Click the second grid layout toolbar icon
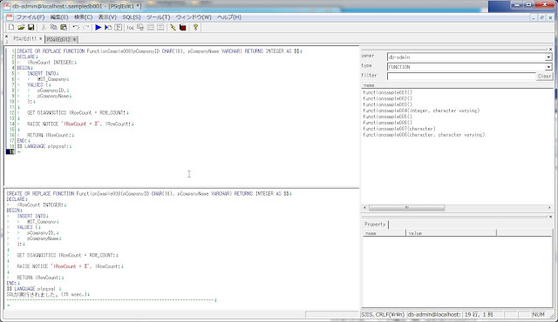Screen dimensions: 558x322 [x=160, y=27]
